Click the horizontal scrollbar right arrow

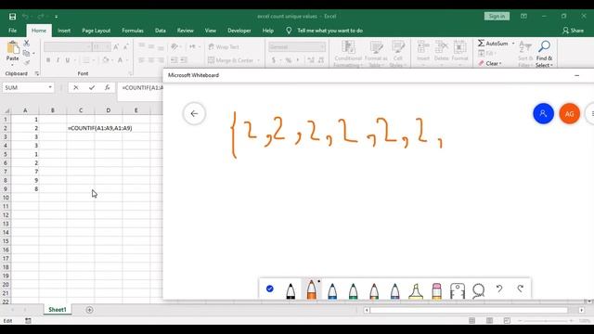[x=582, y=310]
